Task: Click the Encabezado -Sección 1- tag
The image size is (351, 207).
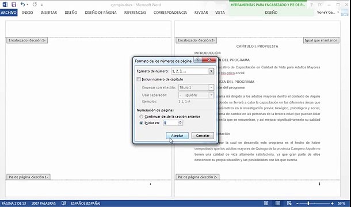Action: (x=27, y=40)
